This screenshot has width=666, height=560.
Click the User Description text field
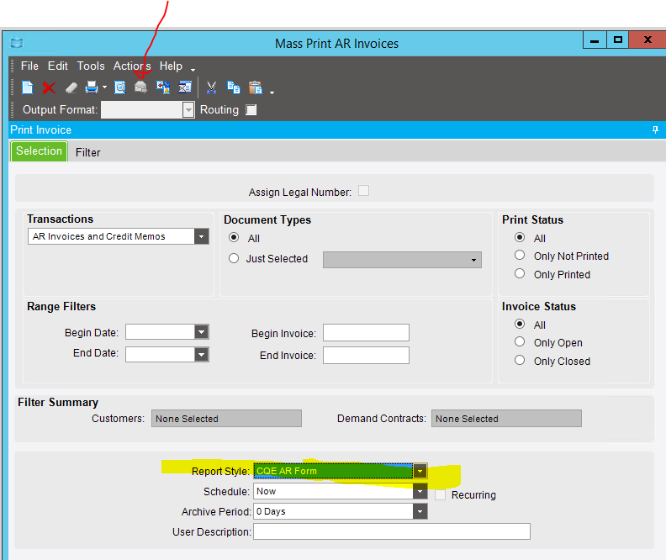tap(392, 531)
